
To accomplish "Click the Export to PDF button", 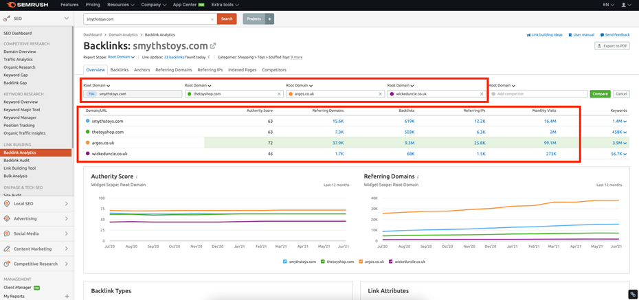I will [612, 46].
